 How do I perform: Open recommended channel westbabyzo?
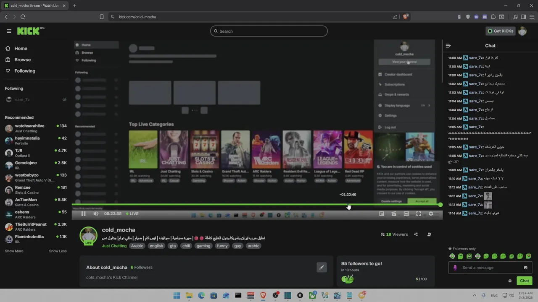coord(35,177)
